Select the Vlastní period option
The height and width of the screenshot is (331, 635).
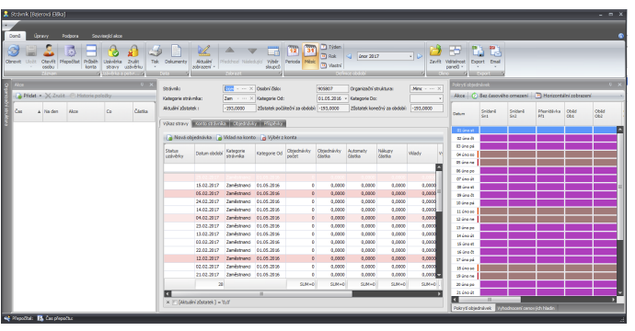click(x=331, y=65)
